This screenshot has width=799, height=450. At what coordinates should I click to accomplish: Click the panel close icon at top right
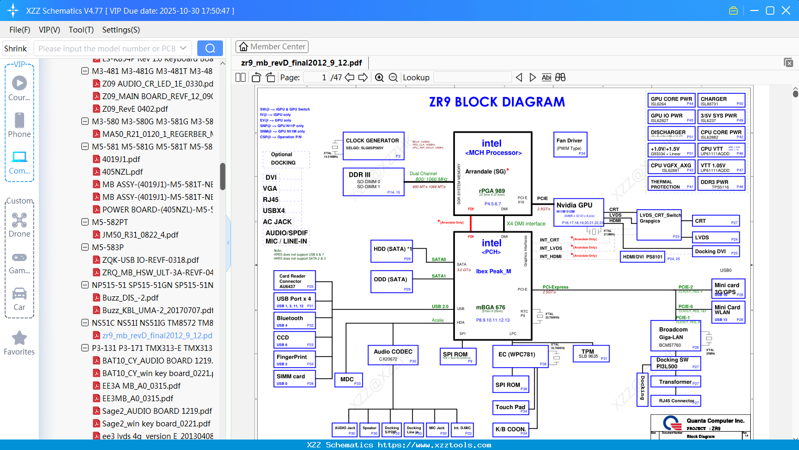point(789,62)
